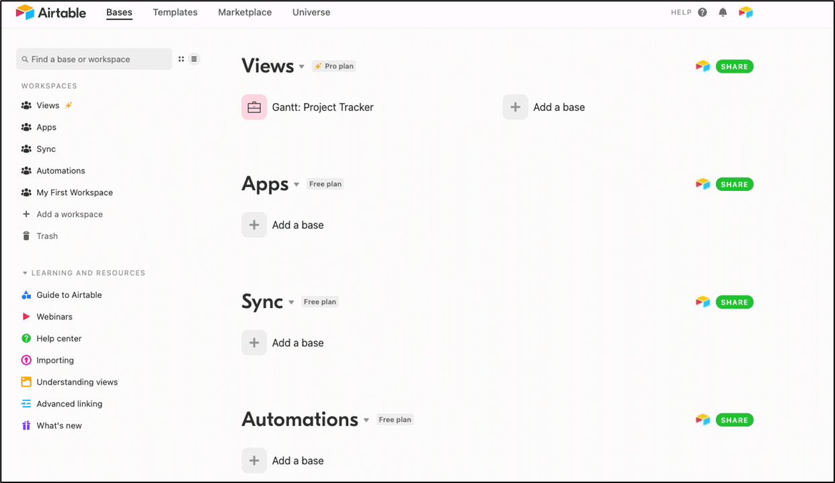Image resolution: width=835 pixels, height=483 pixels.
Task: Click the plus icon under Automations workspace
Action: point(254,460)
